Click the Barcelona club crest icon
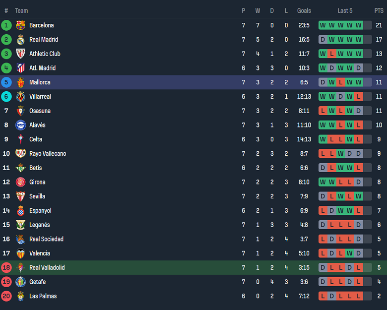The height and width of the screenshot is (310, 387). [x=20, y=25]
